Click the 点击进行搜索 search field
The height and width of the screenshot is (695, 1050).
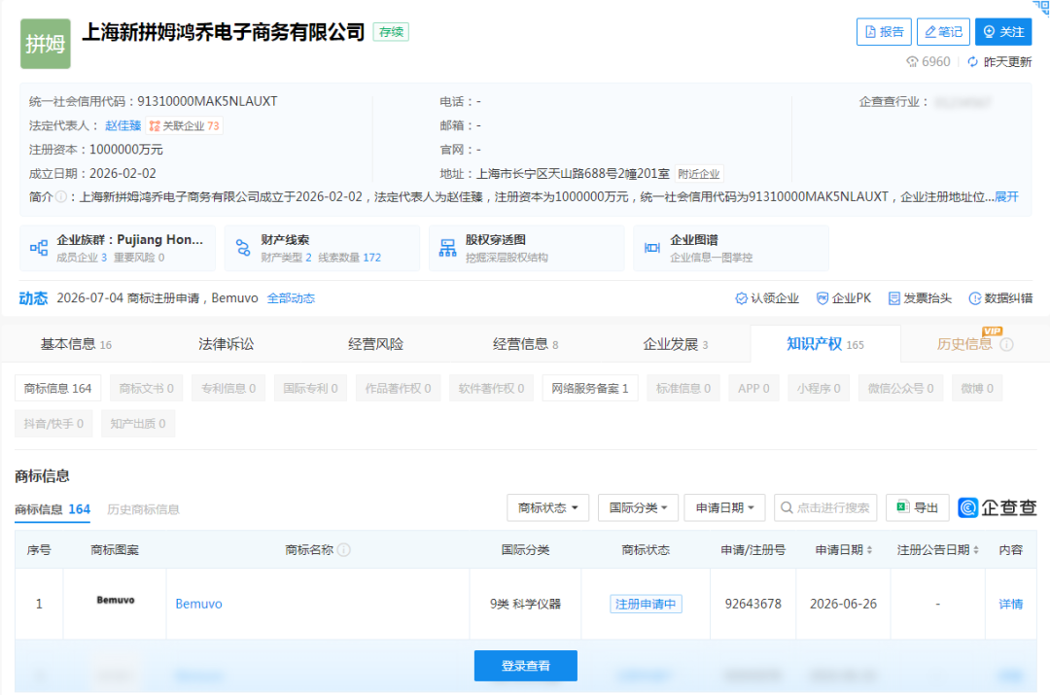click(x=825, y=507)
